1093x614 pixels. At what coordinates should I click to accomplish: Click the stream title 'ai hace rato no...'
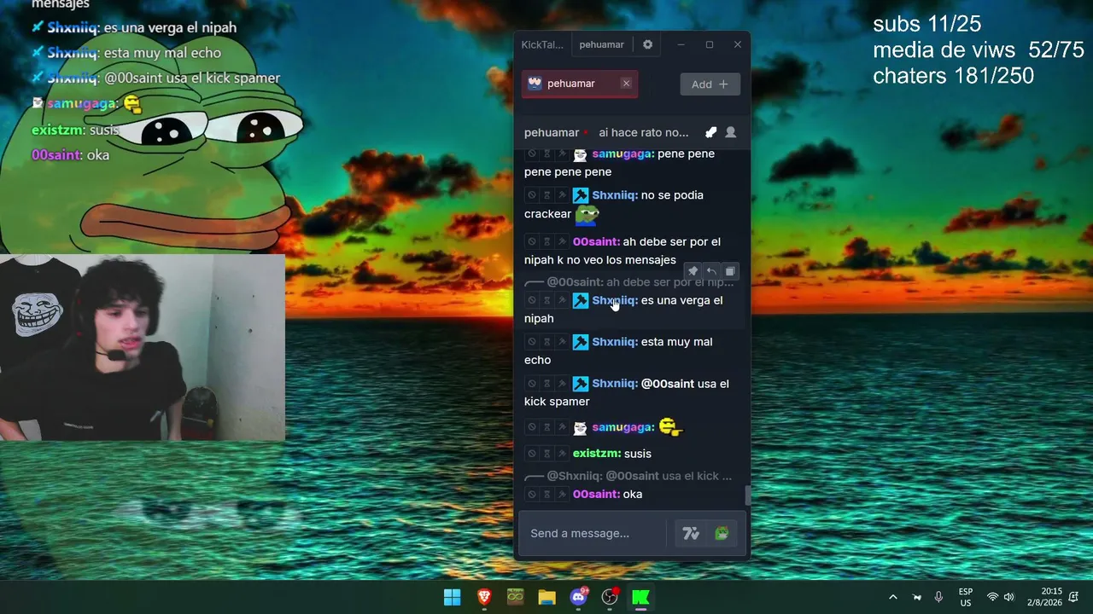(643, 132)
